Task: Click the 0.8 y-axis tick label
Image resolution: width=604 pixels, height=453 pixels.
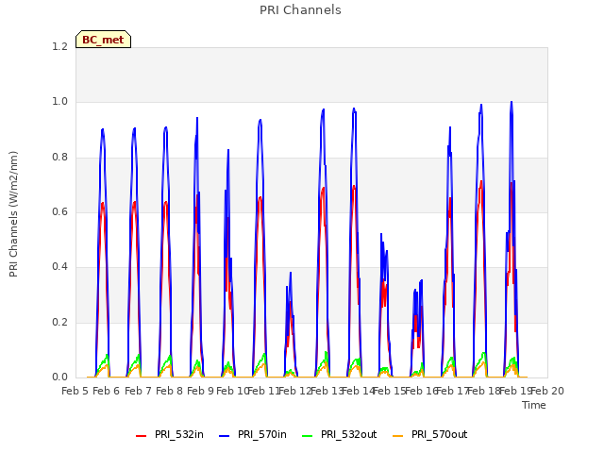Action: tap(59, 157)
